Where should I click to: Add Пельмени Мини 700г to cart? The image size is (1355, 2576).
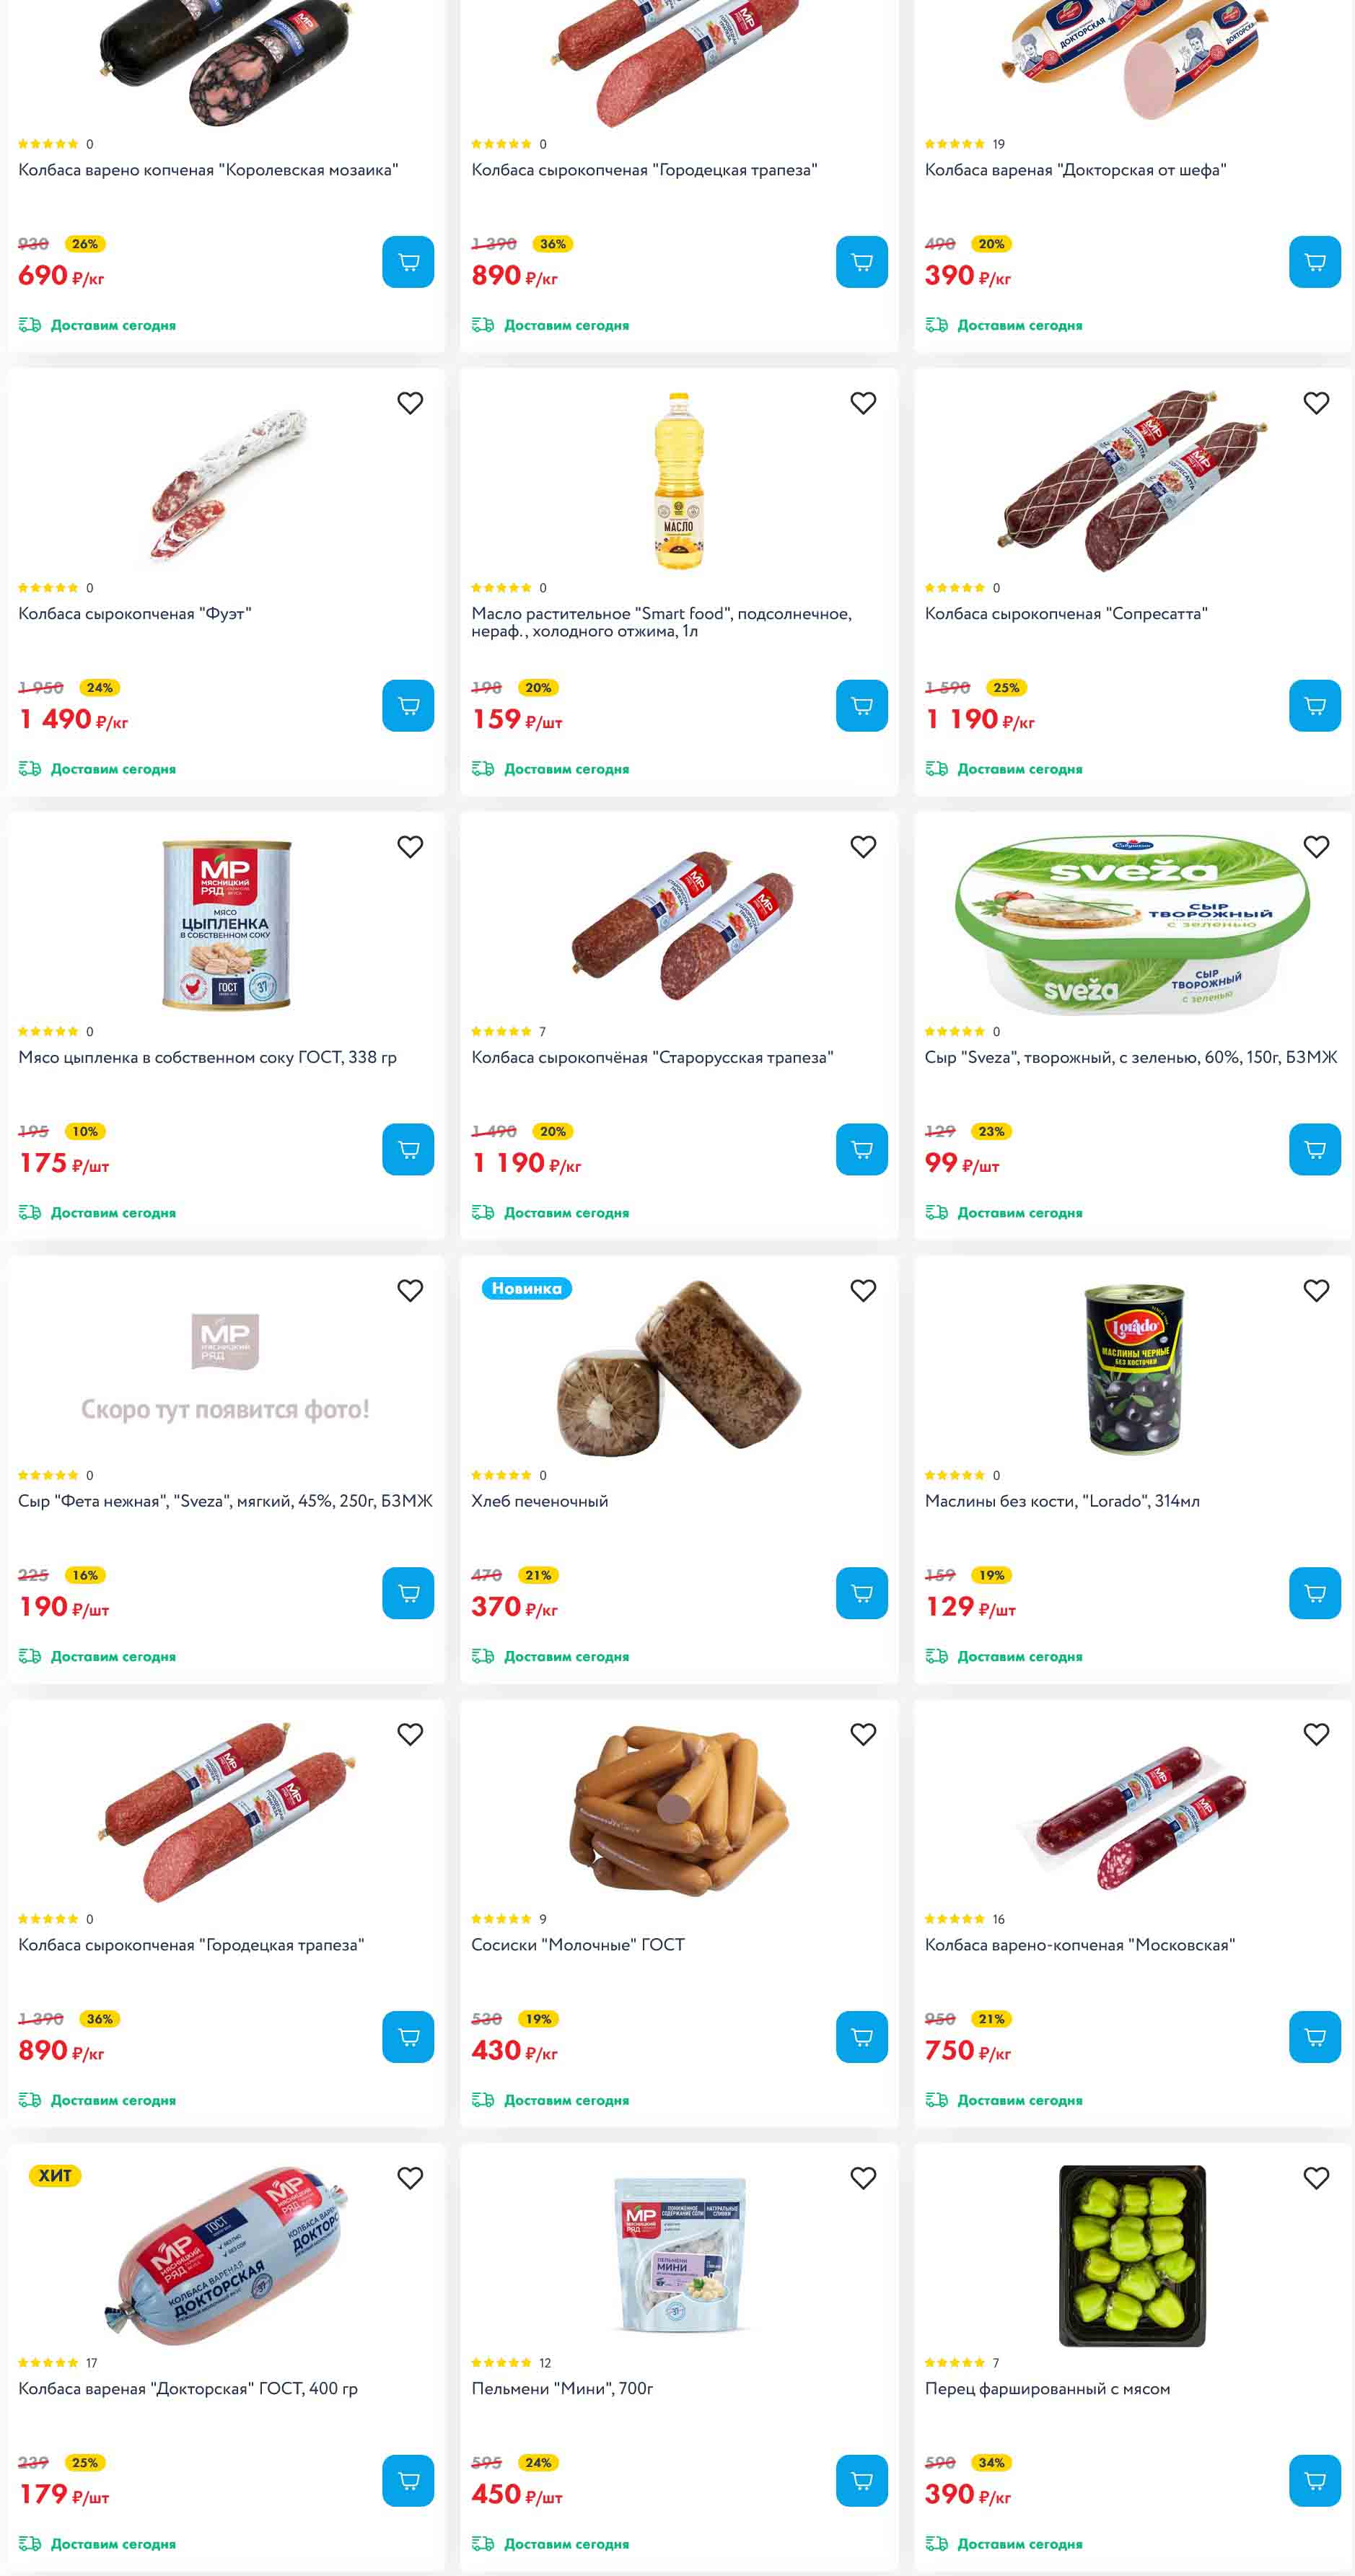tap(862, 2481)
